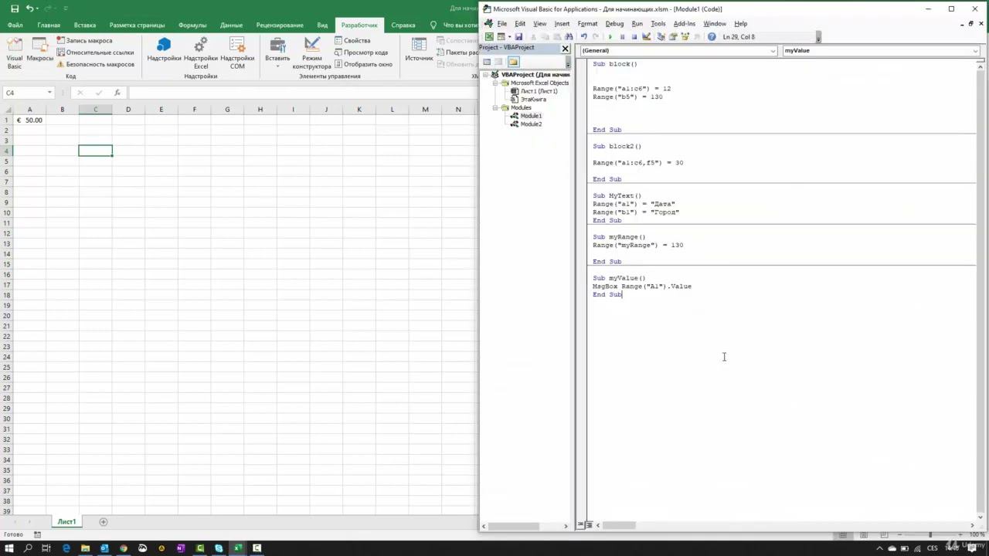989x556 pixels.
Task: Toggle Design Mode icon in VBA toolbar
Action: (647, 36)
